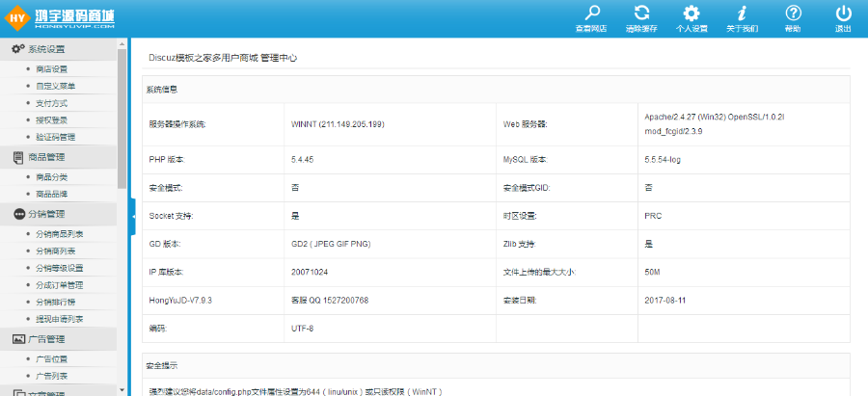Open 广告列表 in sidebar
This screenshot has height=396, width=868.
(x=51, y=376)
